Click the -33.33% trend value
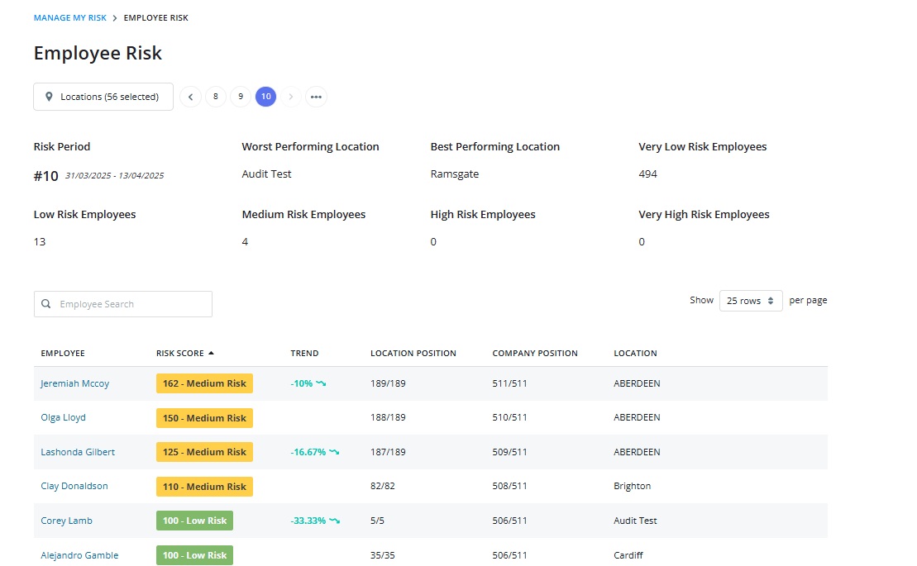This screenshot has height=566, width=917. click(x=308, y=521)
